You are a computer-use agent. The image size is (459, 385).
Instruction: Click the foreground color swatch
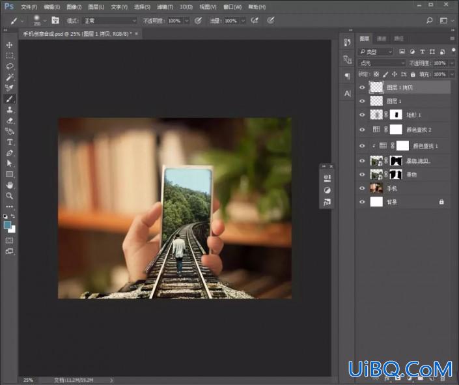(7, 225)
